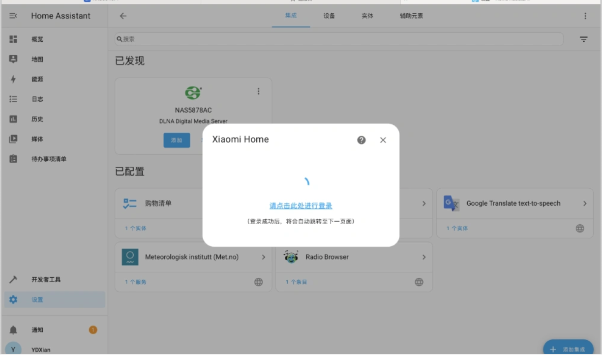
Task: Click the 购物清单 shopping list icon
Action: point(130,204)
